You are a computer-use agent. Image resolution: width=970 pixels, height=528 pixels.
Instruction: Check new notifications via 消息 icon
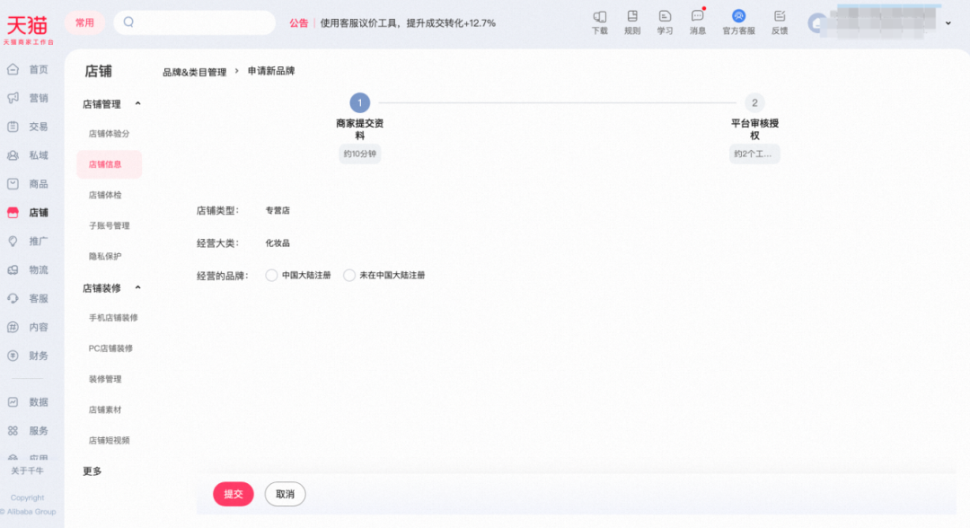click(x=698, y=22)
